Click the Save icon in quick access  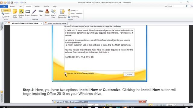point(8,2)
